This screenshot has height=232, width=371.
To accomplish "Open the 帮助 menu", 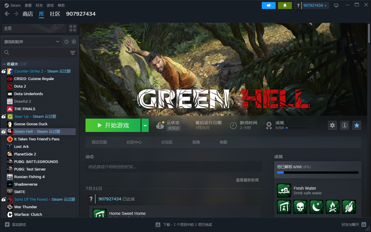I will tap(61, 5).
